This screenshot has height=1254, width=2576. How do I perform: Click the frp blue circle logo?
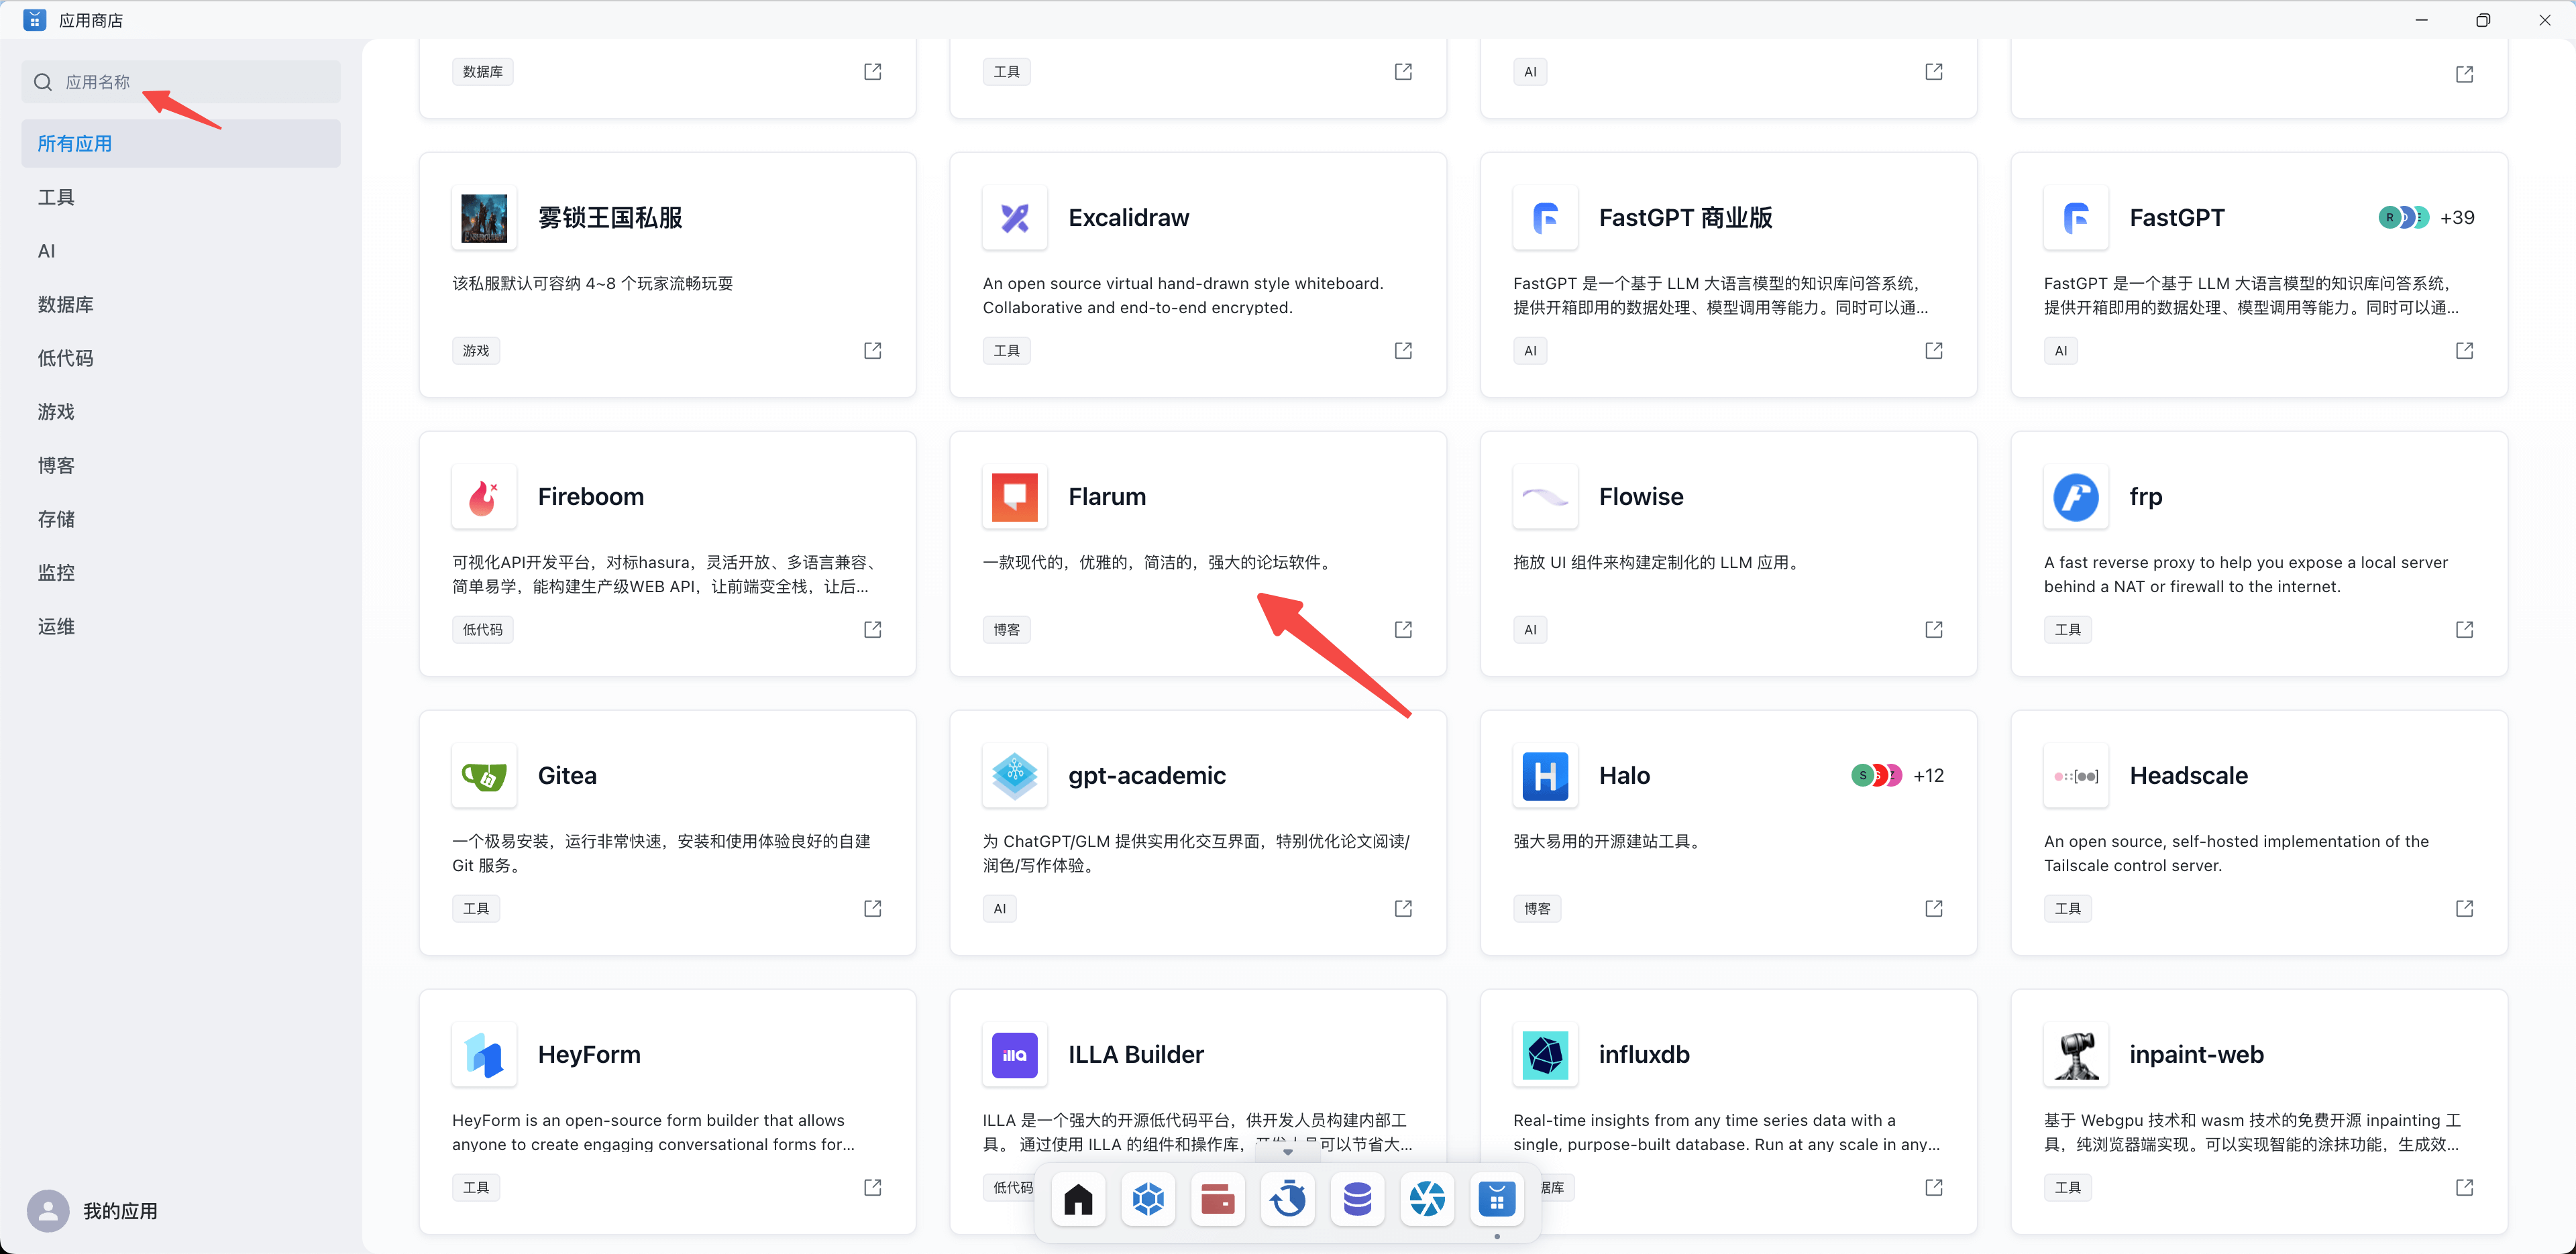(x=2076, y=497)
